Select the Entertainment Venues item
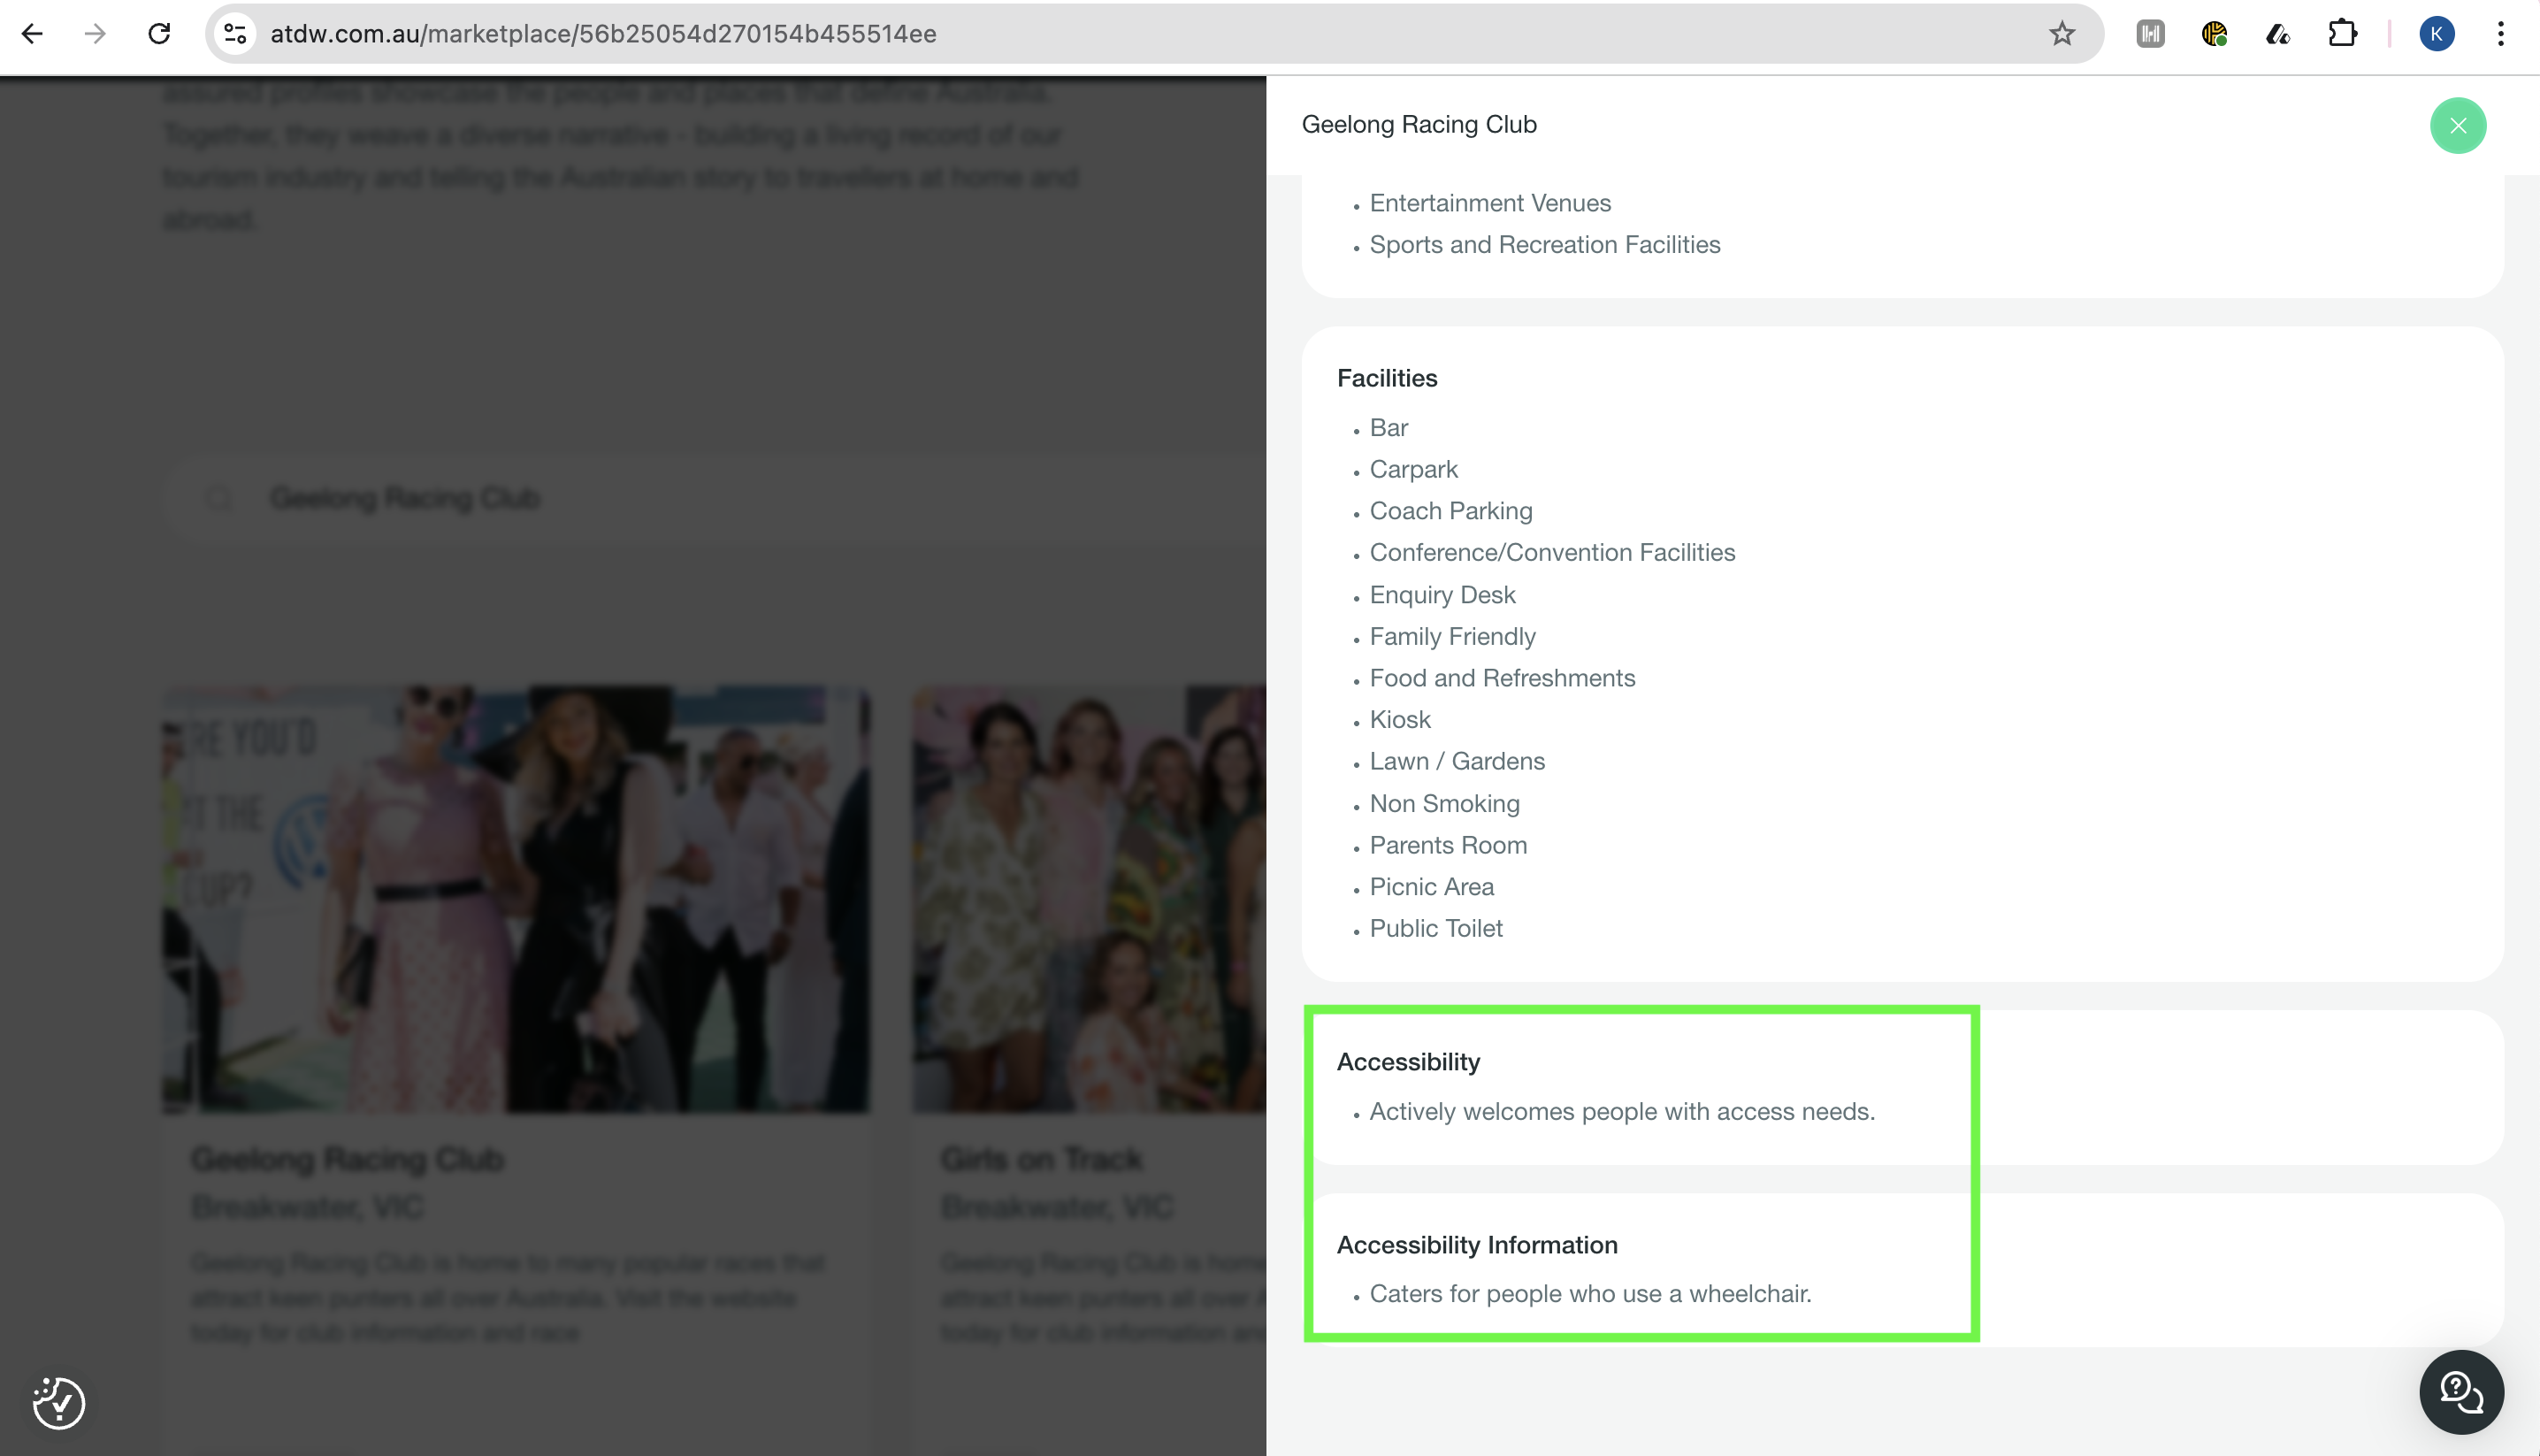The height and width of the screenshot is (1456, 2540). [x=1489, y=203]
